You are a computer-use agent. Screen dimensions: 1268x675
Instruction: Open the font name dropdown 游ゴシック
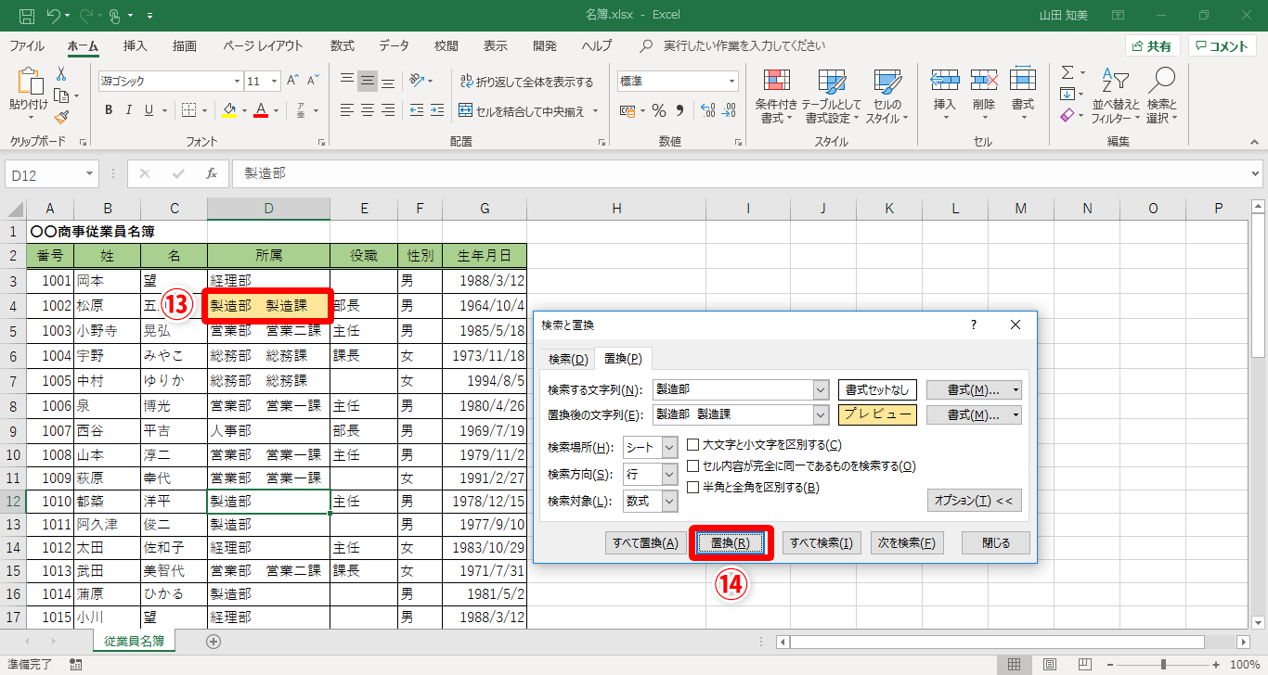[x=236, y=81]
